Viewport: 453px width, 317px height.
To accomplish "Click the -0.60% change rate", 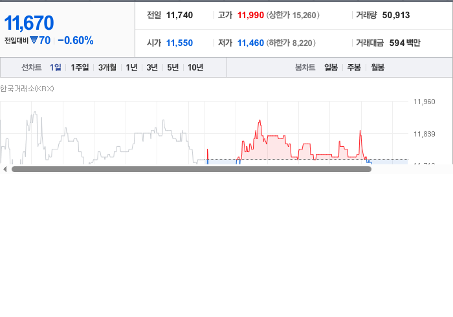I will 76,40.
